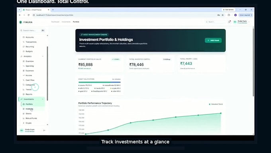Click the browser back arrow
This screenshot has height=153, width=271.
[20, 15]
